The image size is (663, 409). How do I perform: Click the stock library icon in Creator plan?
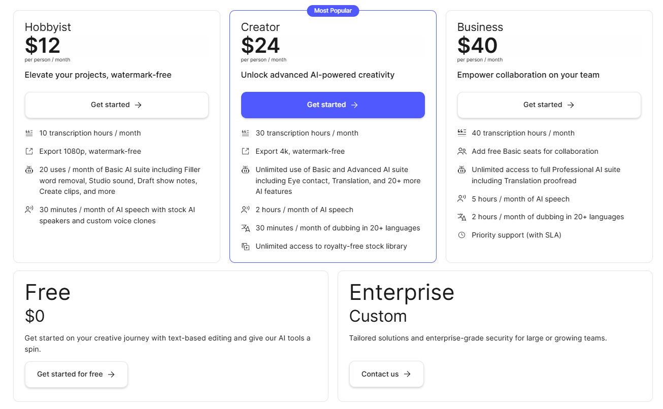[245, 246]
